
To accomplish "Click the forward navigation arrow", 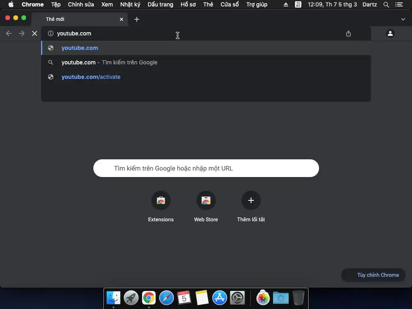I will click(22, 33).
